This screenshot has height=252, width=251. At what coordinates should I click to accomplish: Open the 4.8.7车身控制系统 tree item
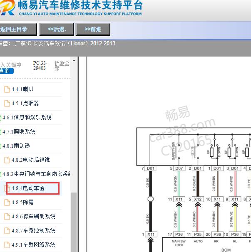click(33, 231)
